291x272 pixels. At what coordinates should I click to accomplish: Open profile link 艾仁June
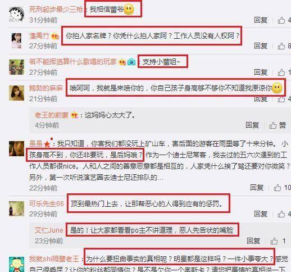(49, 230)
